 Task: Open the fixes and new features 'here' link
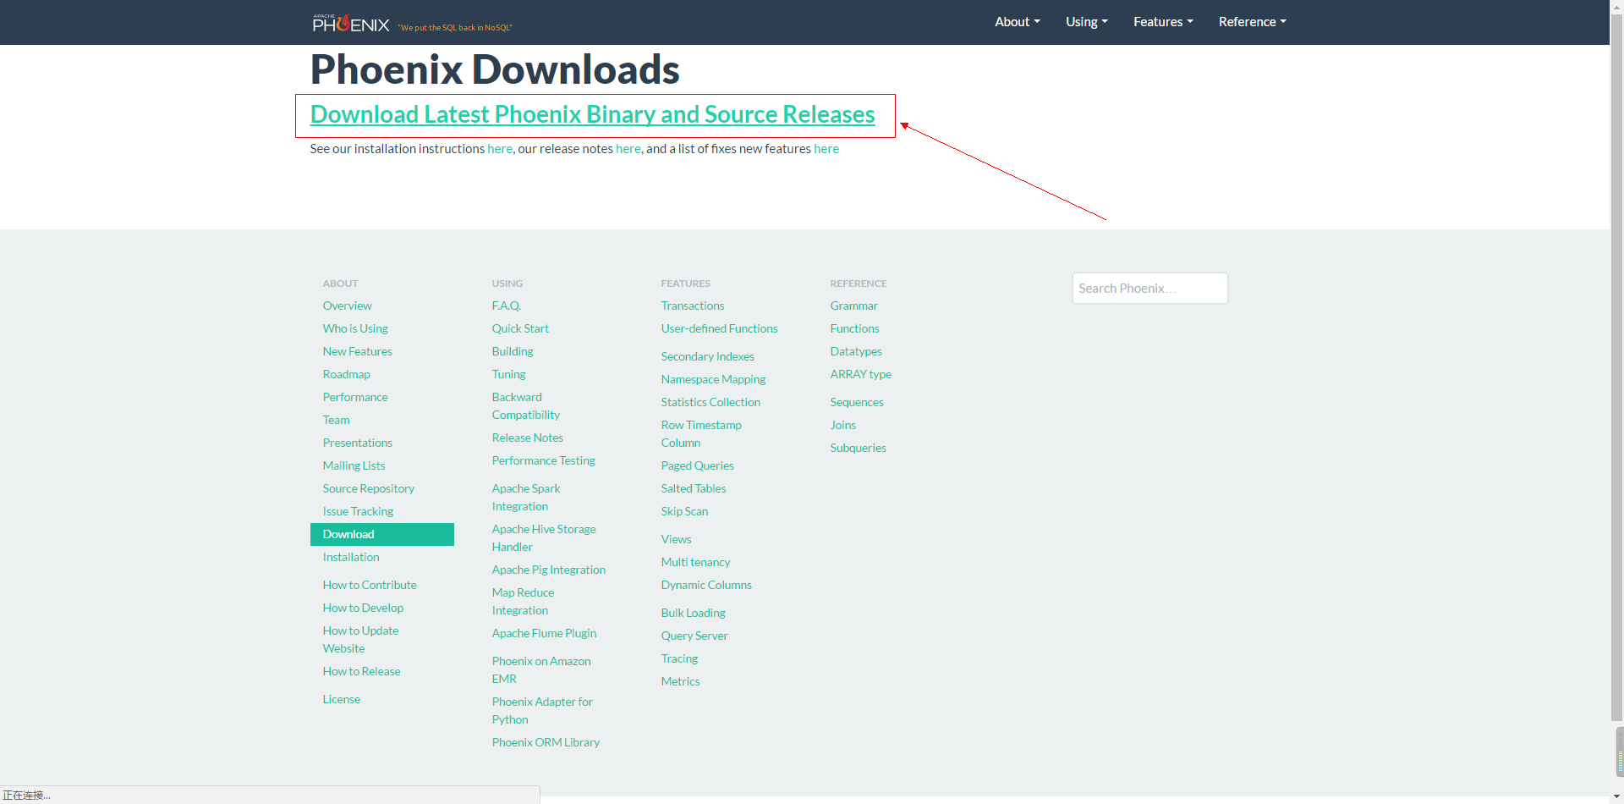click(x=826, y=149)
